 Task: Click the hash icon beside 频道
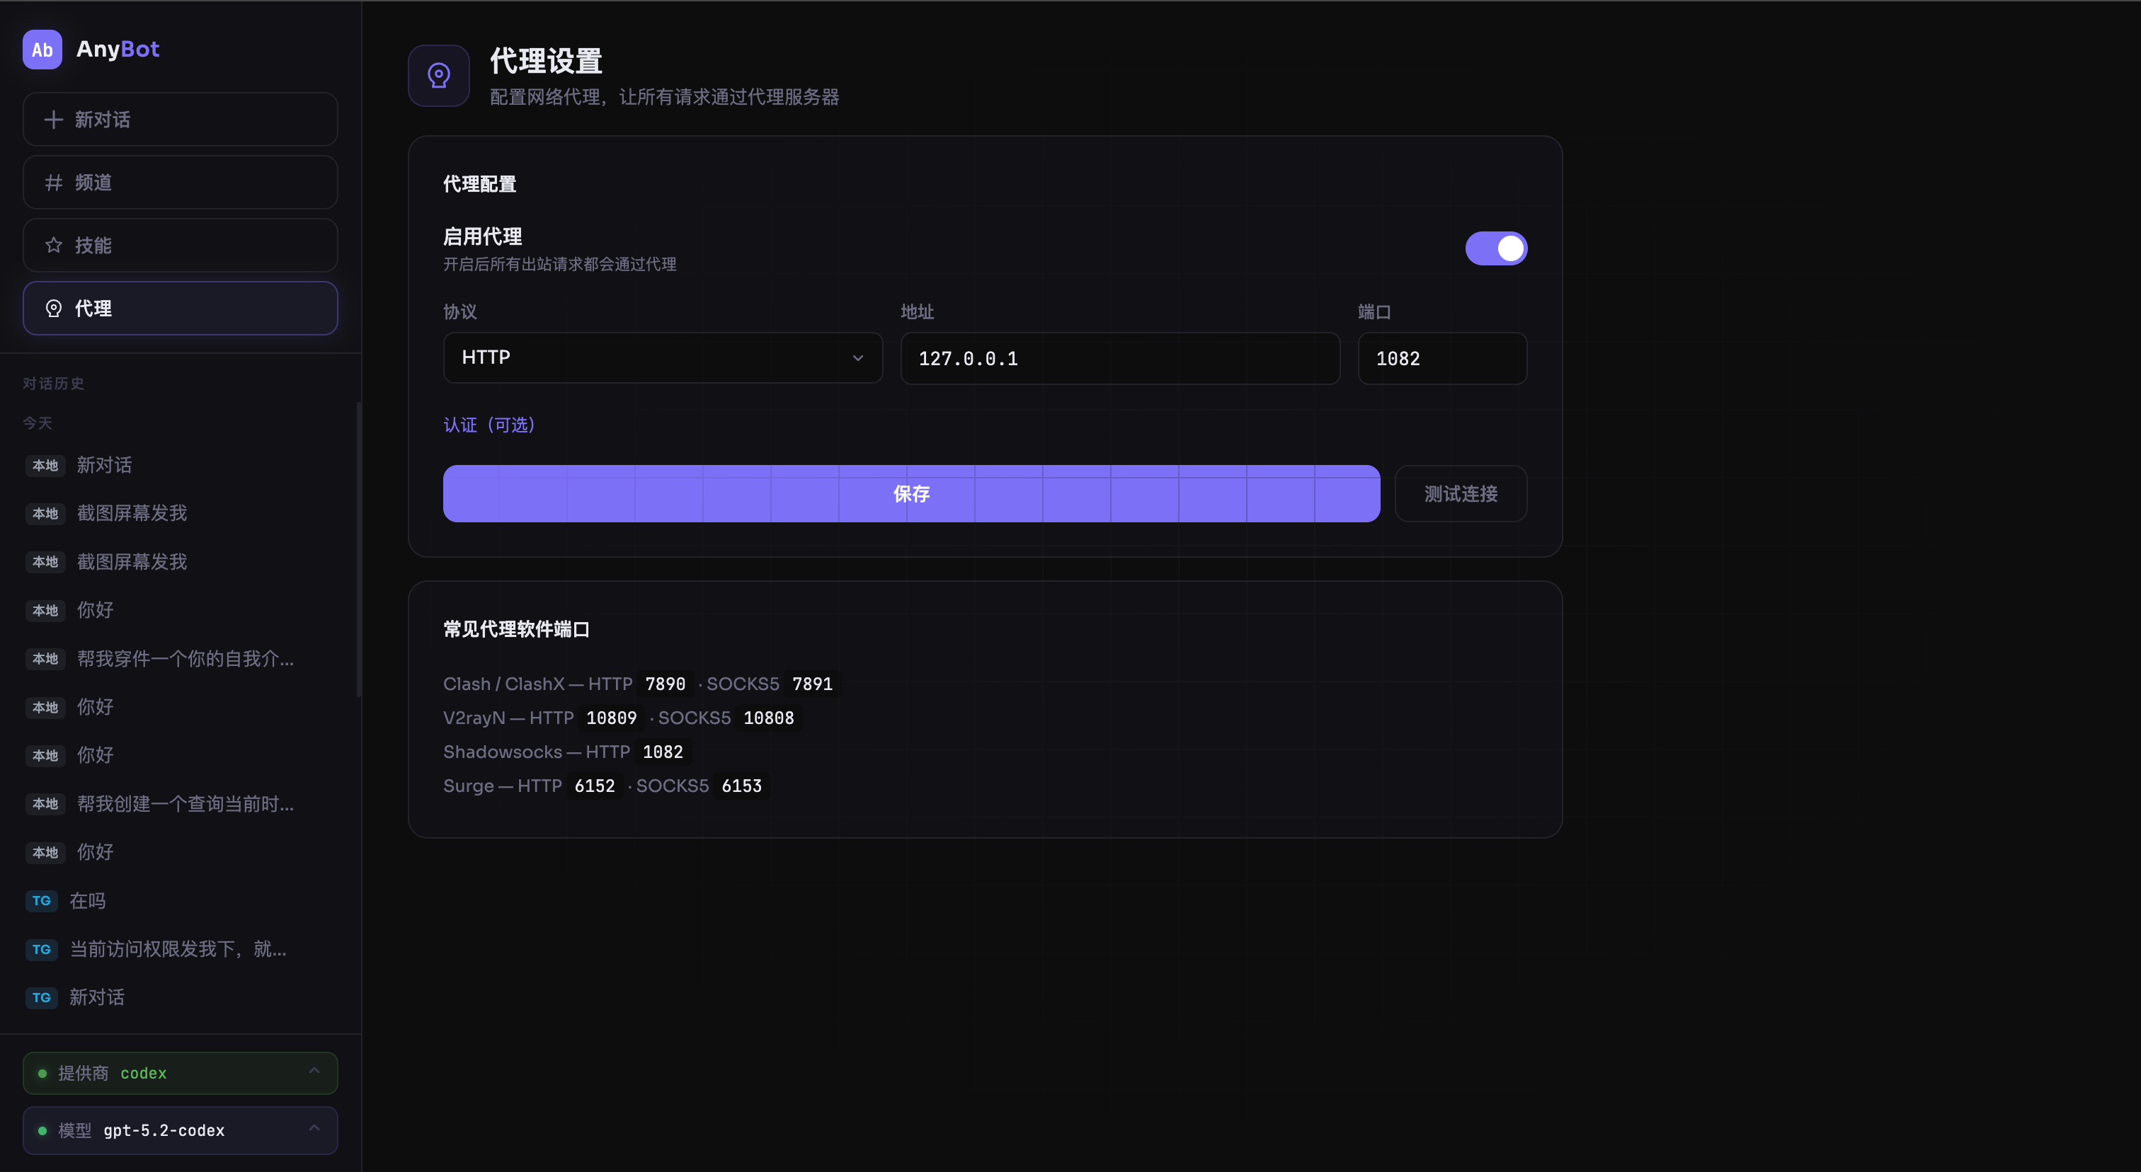(x=53, y=183)
